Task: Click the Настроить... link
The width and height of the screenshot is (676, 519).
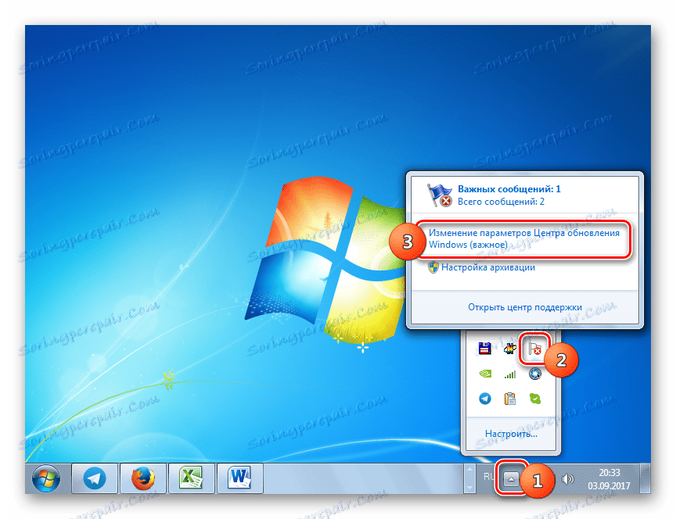Action: point(511,433)
